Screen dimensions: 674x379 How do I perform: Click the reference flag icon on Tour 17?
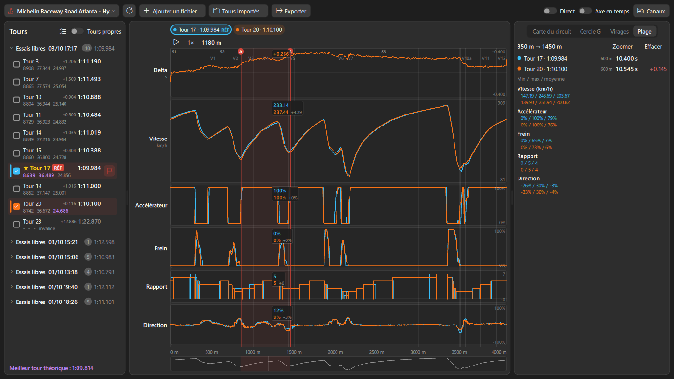[109, 170]
